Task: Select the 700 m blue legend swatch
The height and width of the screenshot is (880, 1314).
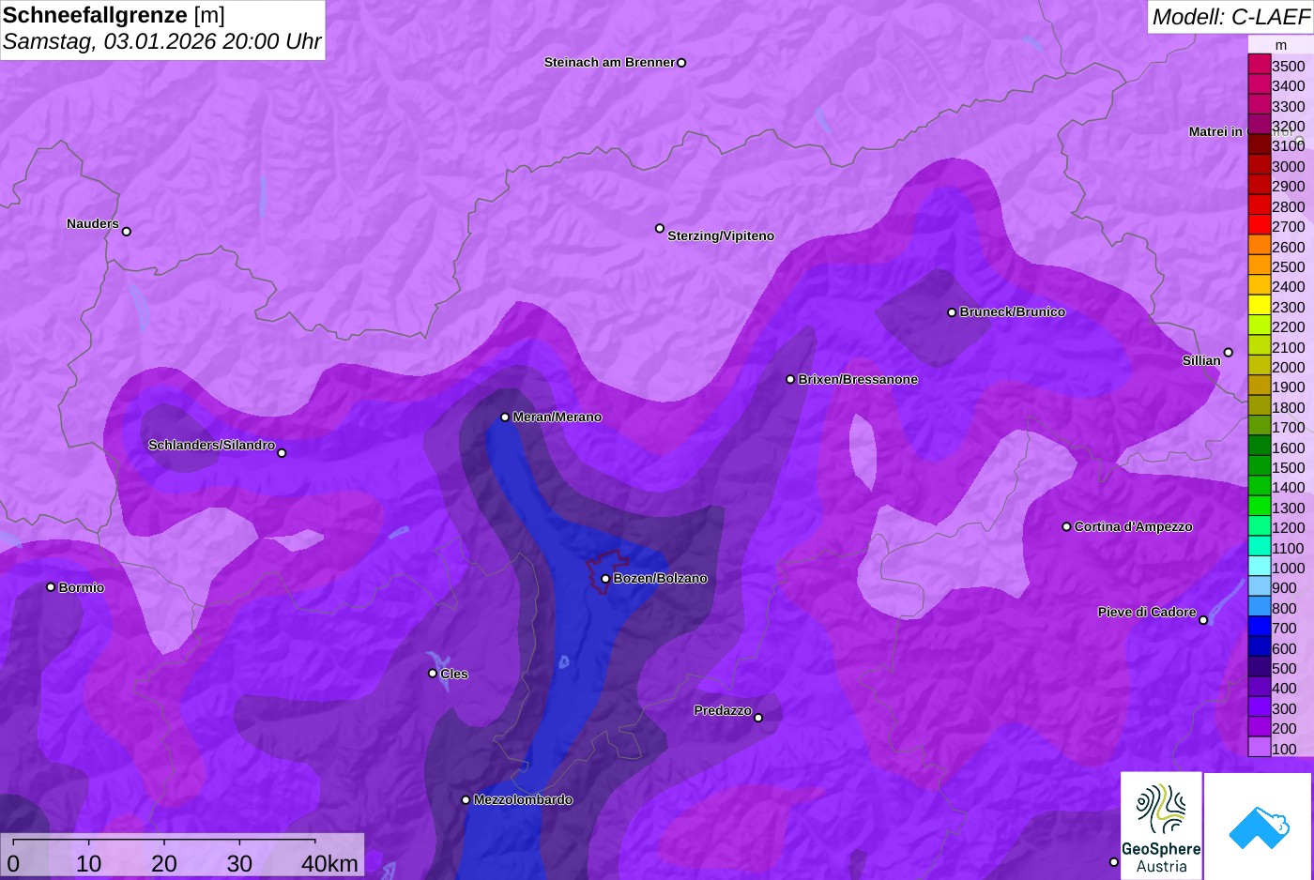Action: (1259, 628)
